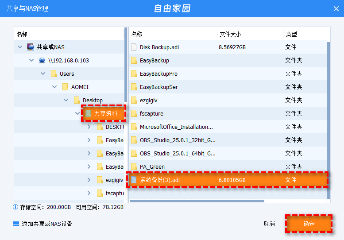344x240 pixels.
Task: Select Disk Backup.adi file name
Action: click(x=159, y=47)
